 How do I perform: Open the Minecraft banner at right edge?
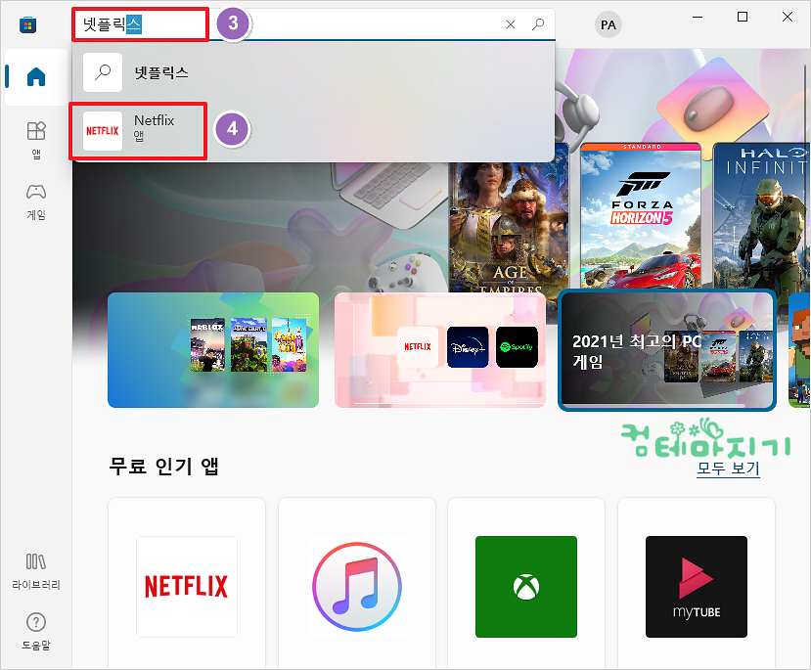(x=799, y=350)
